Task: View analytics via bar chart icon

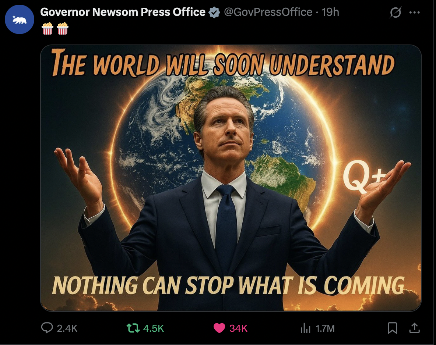Action: (x=305, y=328)
